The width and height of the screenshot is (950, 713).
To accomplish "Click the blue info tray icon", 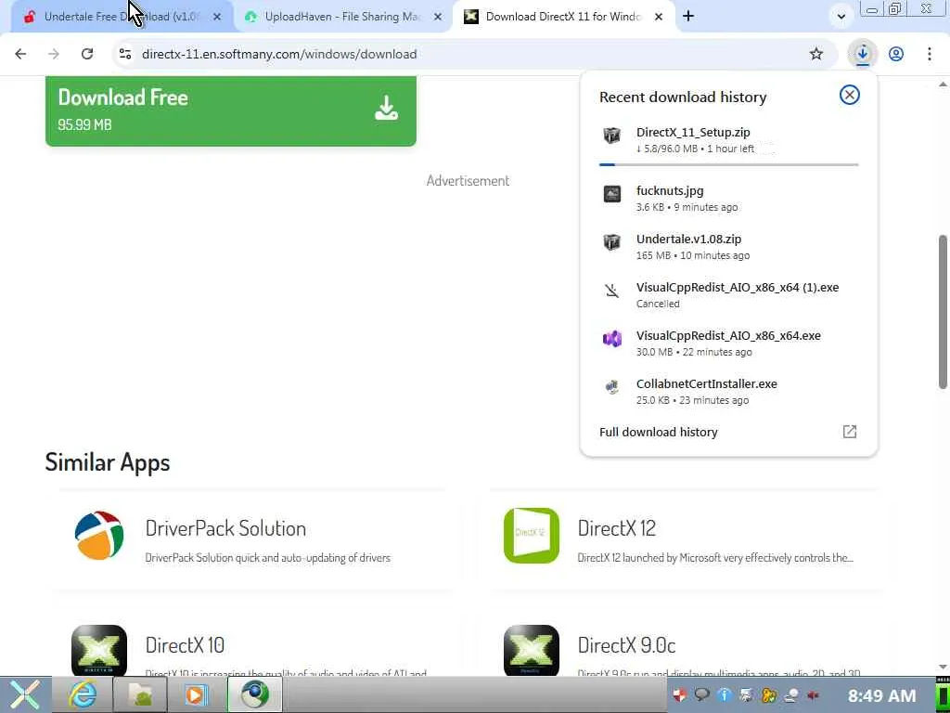I will click(724, 695).
